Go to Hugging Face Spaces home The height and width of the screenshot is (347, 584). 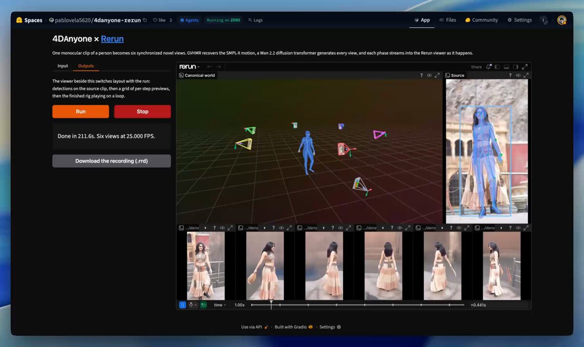[x=29, y=20]
